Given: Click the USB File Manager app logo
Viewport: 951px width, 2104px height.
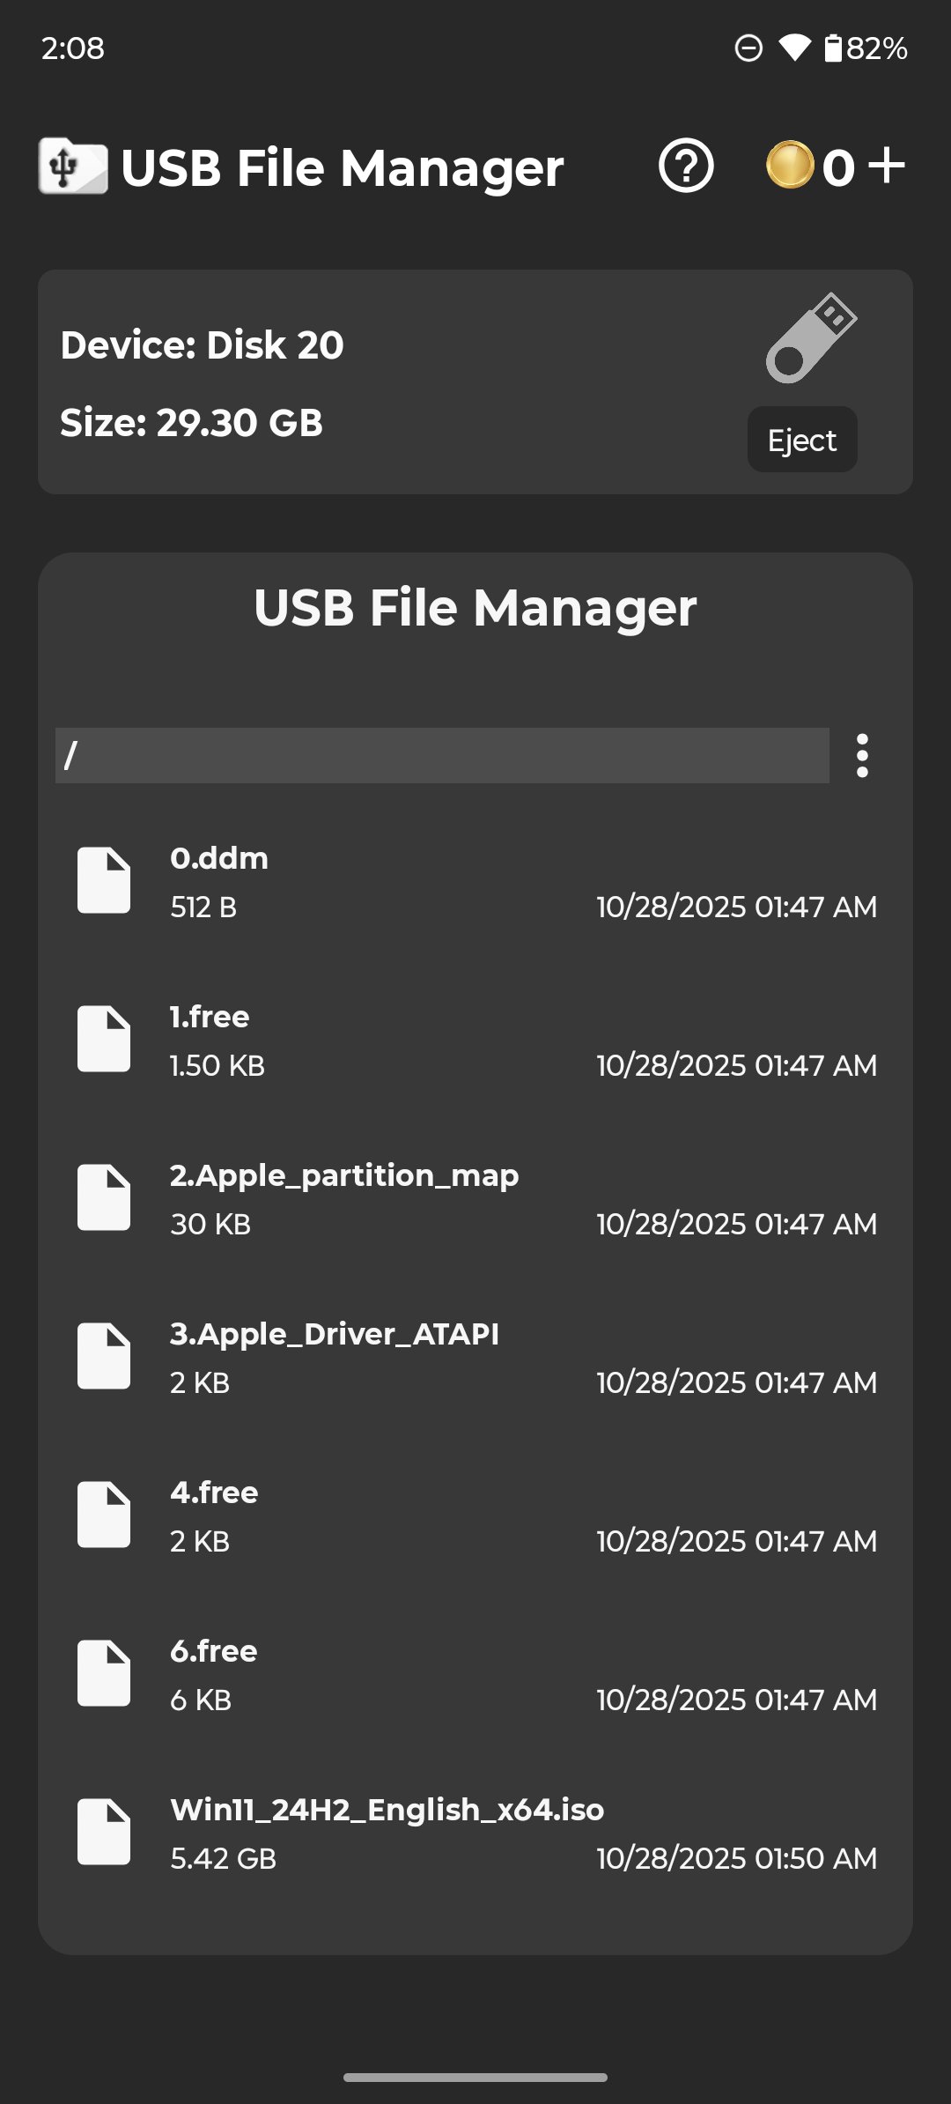Looking at the screenshot, I should pos(73,166).
